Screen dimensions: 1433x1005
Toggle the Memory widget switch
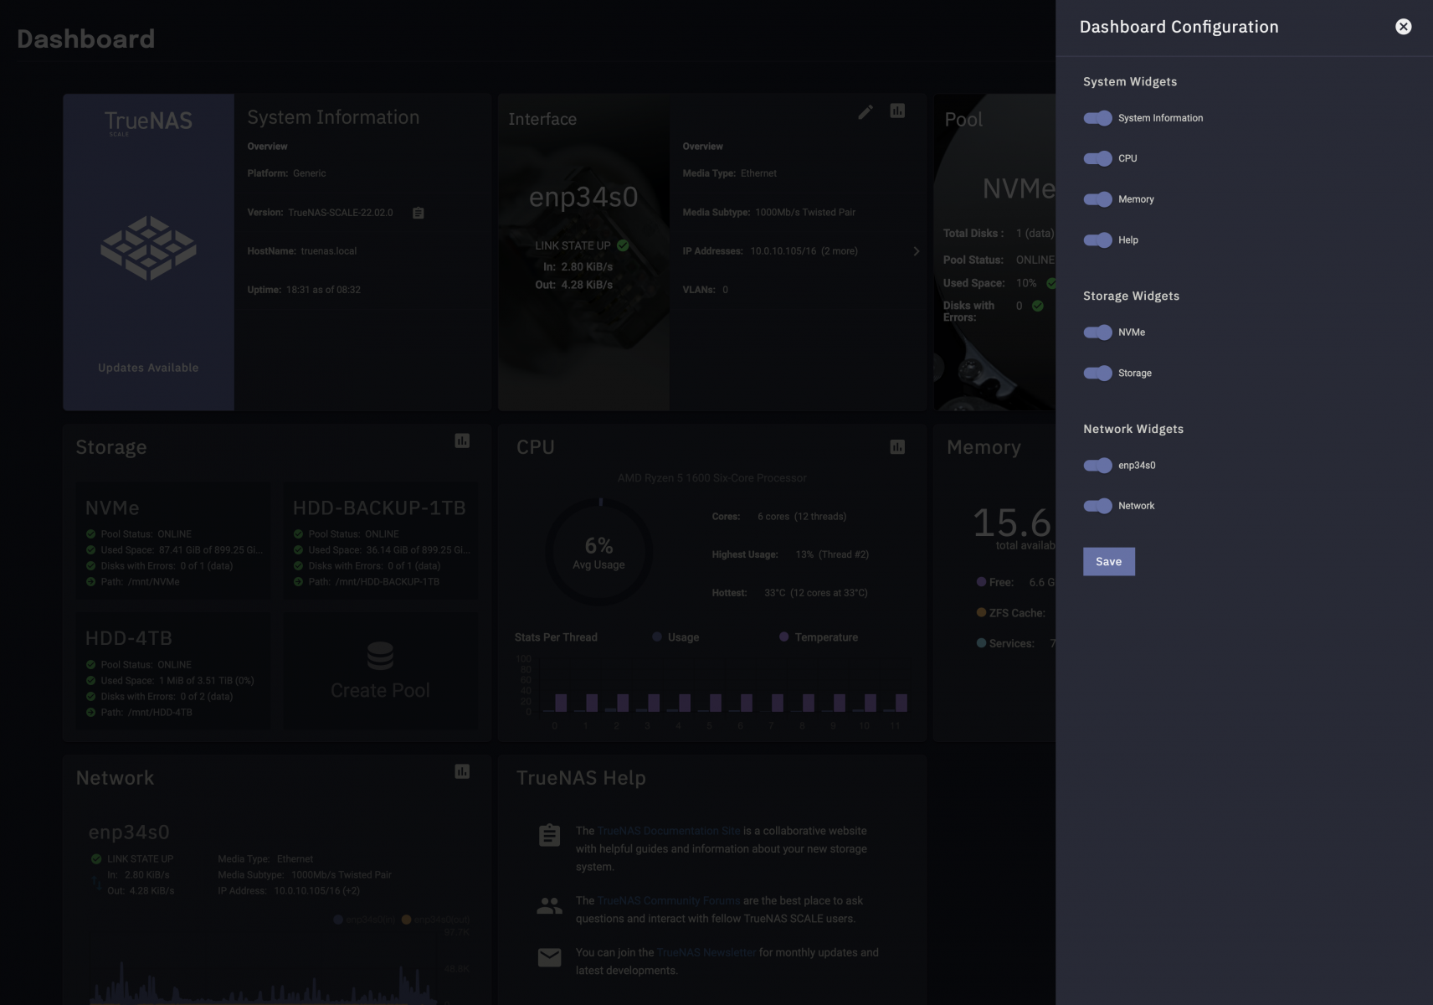(x=1097, y=199)
